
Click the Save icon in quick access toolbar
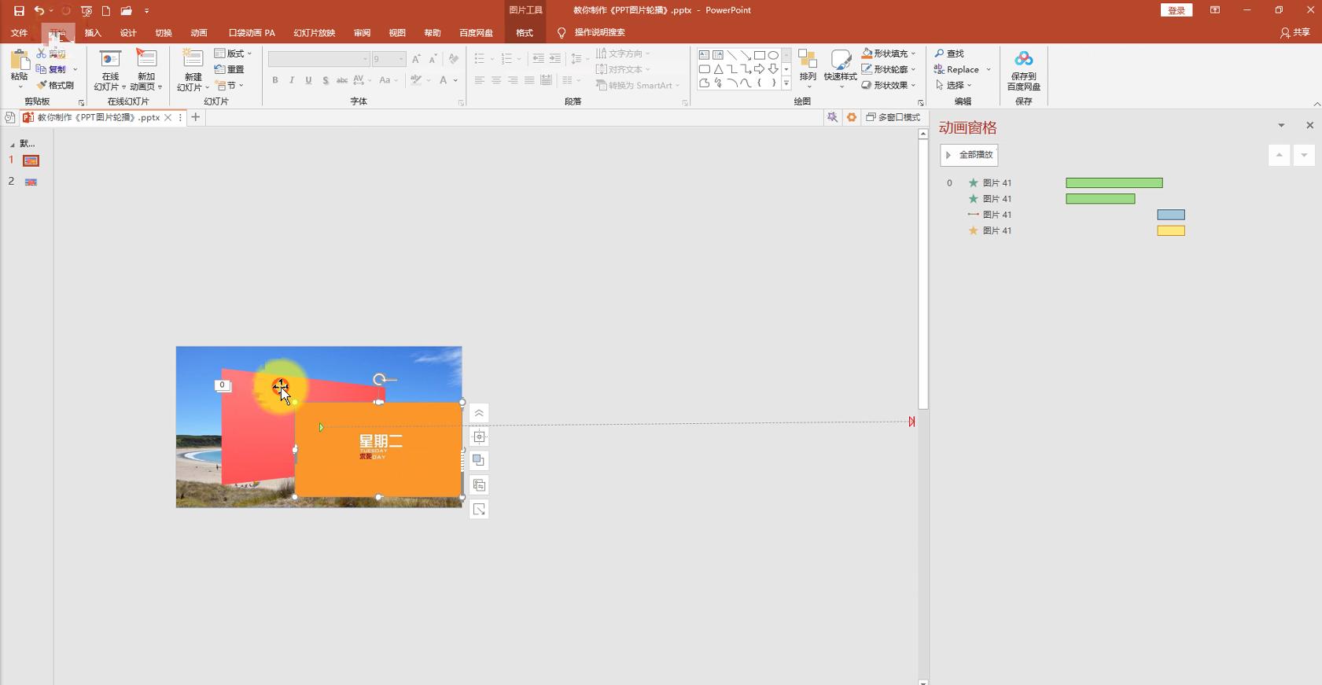coord(19,11)
